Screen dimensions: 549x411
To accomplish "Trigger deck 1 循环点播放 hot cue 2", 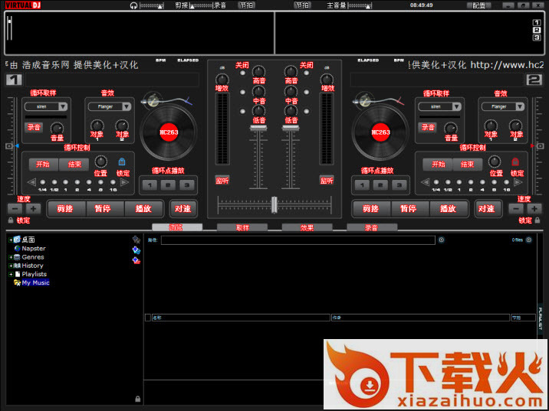I will click(169, 185).
